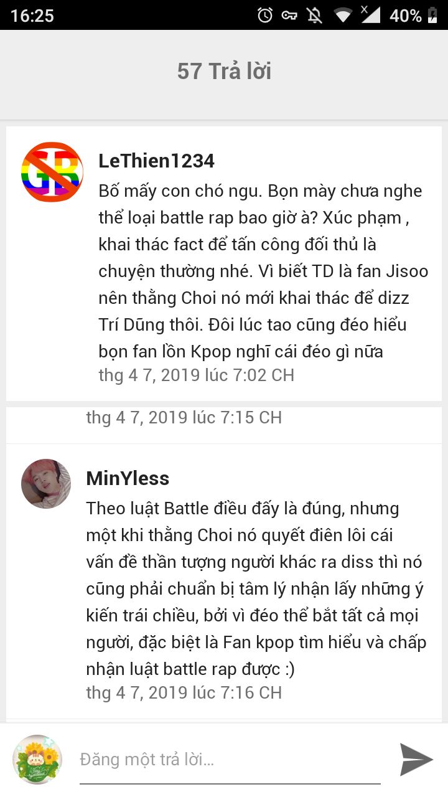Screen dimensions: 448x797
Task: Select LeThien1234's battle rap comment text
Action: [263, 271]
